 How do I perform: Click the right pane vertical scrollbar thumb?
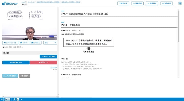[x=178, y=26]
